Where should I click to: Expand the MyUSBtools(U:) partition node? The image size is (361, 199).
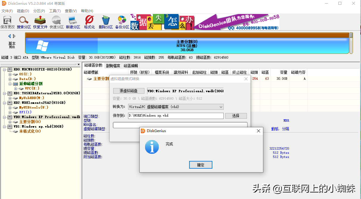point(10,107)
